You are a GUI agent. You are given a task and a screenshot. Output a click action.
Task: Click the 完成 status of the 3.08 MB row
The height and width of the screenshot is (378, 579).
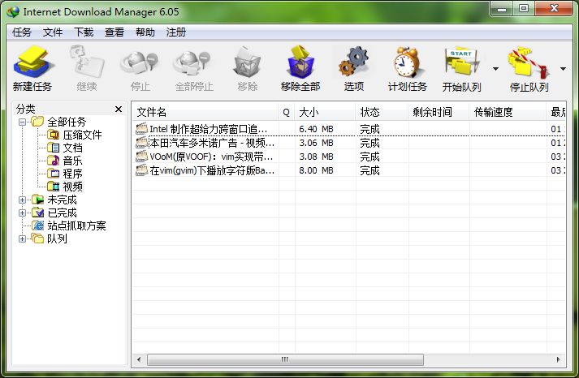pyautogui.click(x=369, y=157)
